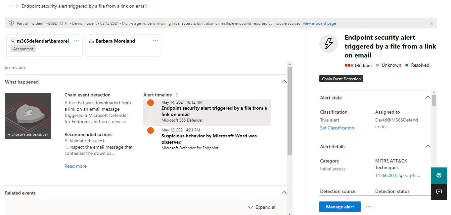
Task: Collapse the Alert state section
Action: [428, 97]
